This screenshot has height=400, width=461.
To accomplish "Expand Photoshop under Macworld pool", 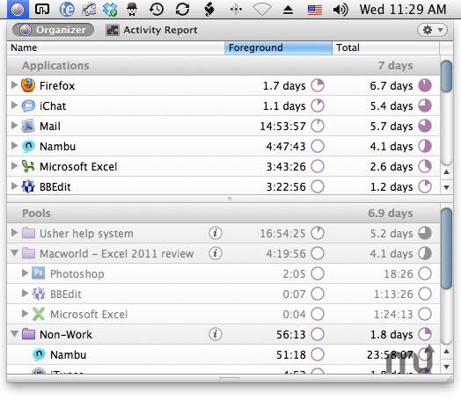I will (x=25, y=273).
